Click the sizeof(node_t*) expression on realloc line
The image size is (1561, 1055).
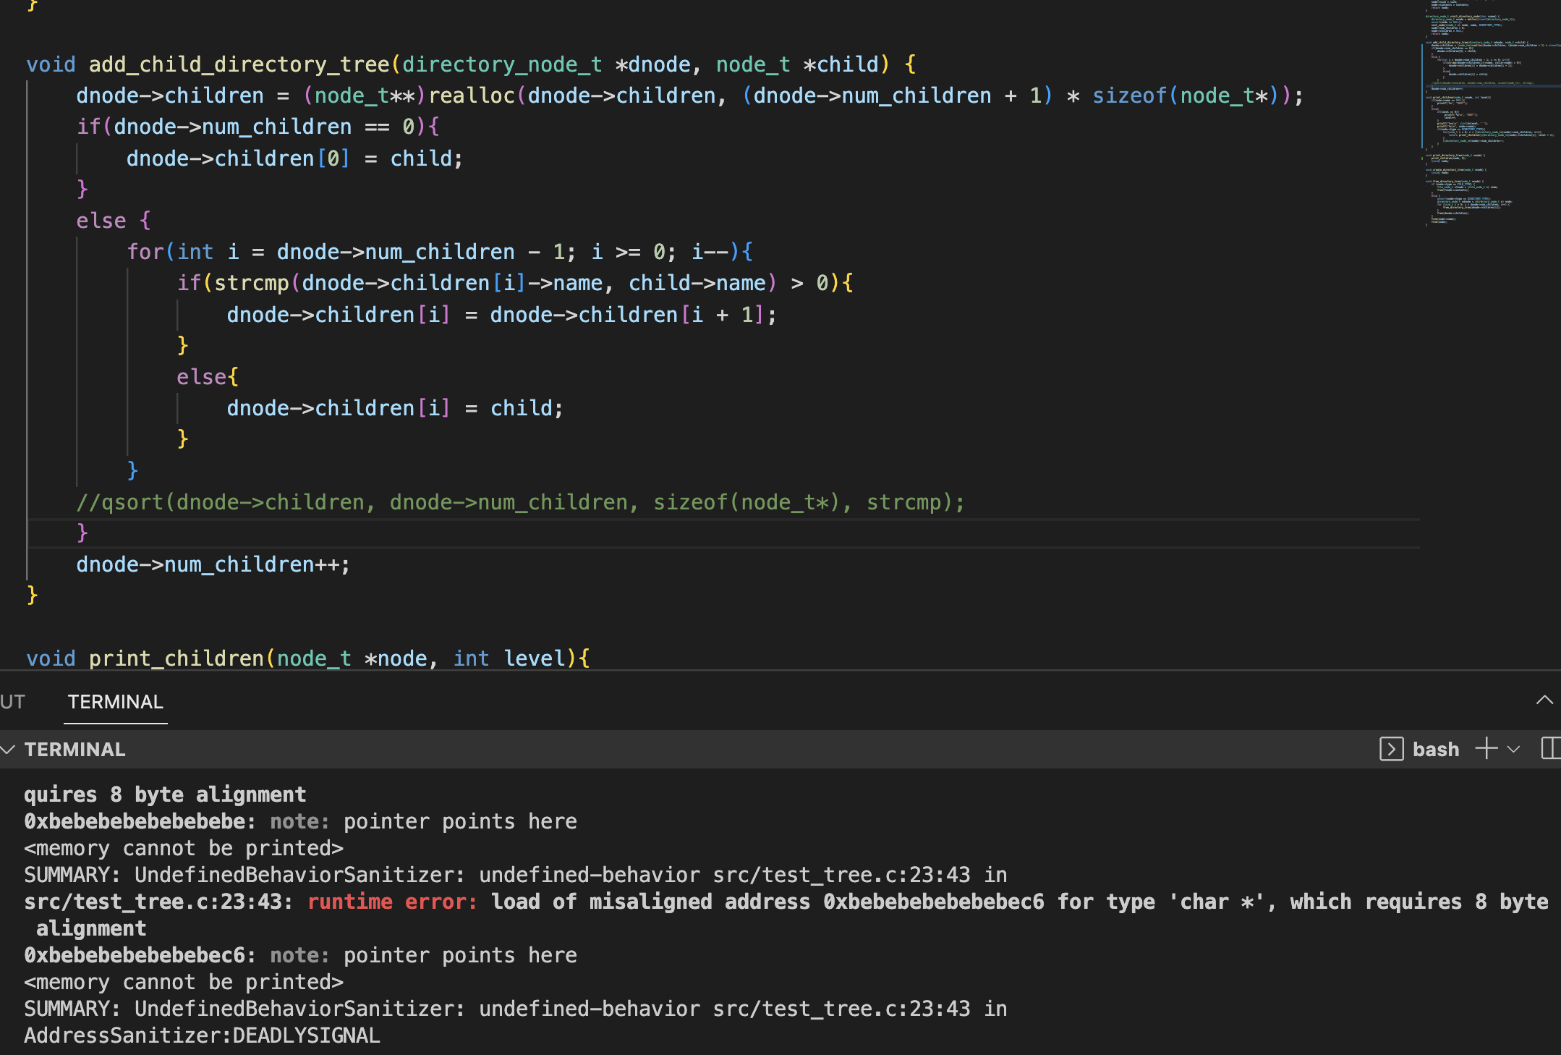[x=1185, y=96]
